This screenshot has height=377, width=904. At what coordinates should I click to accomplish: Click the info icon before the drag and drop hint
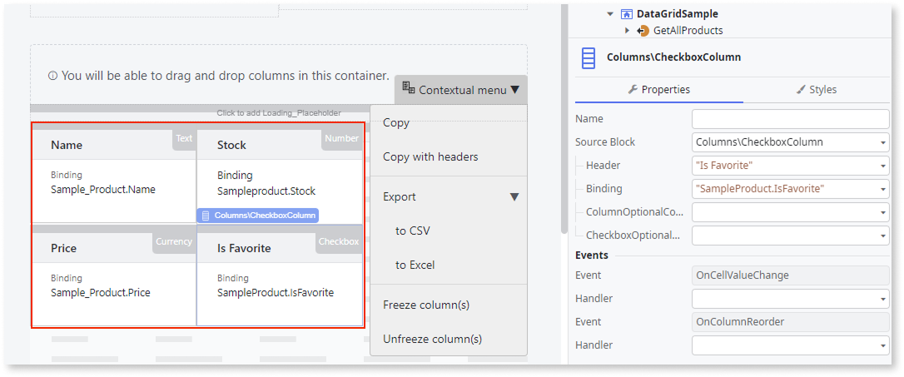pyautogui.click(x=52, y=76)
